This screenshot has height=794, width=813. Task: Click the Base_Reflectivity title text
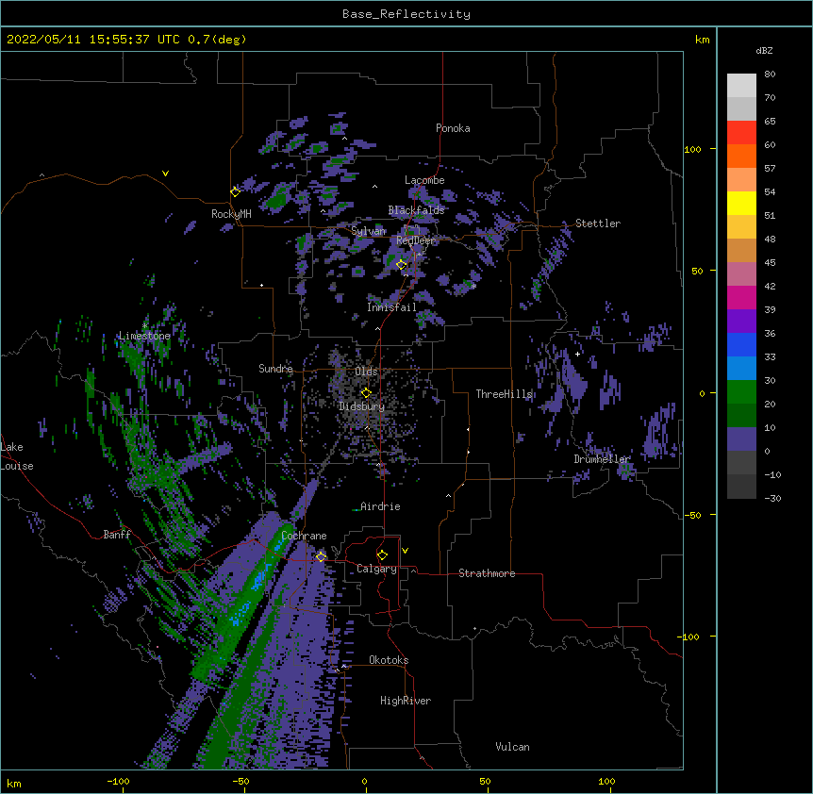click(406, 14)
